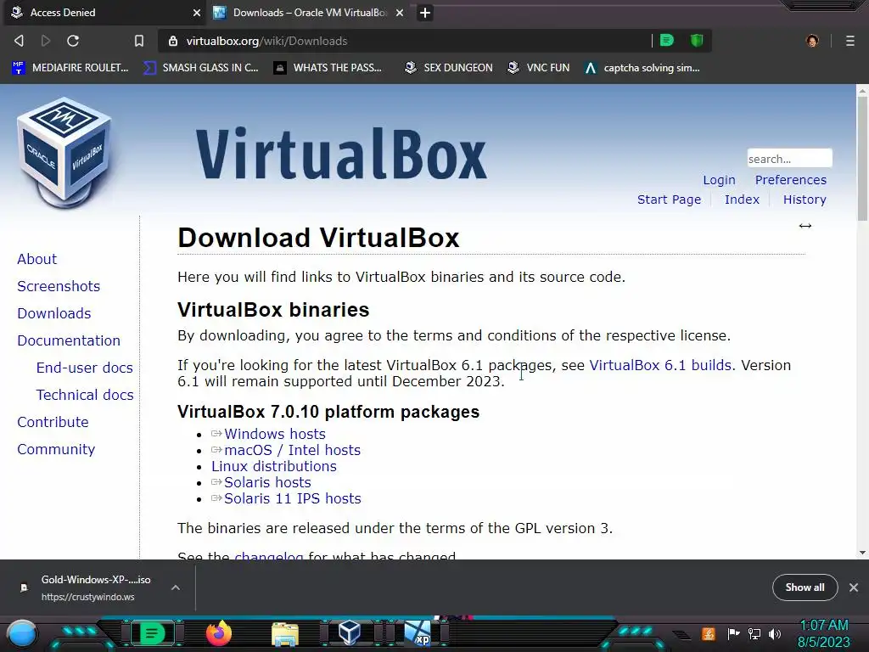Image resolution: width=869 pixels, height=652 pixels.
Task: Click the scrollbar down arrow
Action: point(862,553)
